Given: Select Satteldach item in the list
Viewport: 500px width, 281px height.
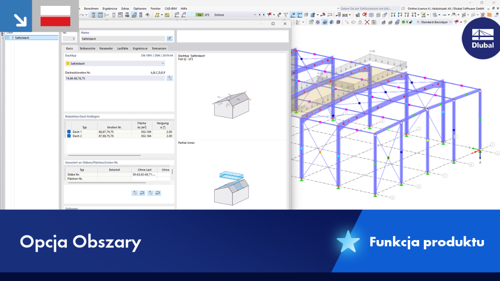Looking at the screenshot, I should (x=32, y=38).
